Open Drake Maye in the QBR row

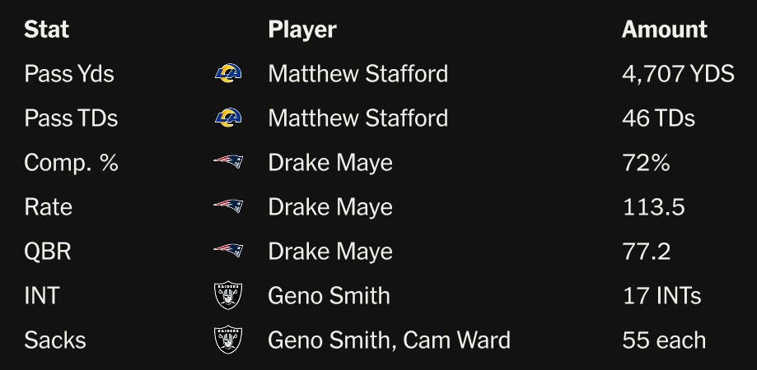click(x=329, y=252)
